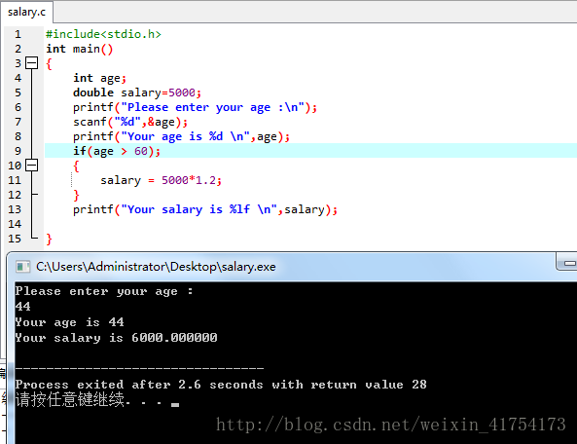Switch to the salary.c editor tab
The width and height of the screenshot is (577, 444).
click(26, 12)
